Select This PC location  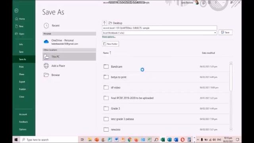click(x=69, y=56)
